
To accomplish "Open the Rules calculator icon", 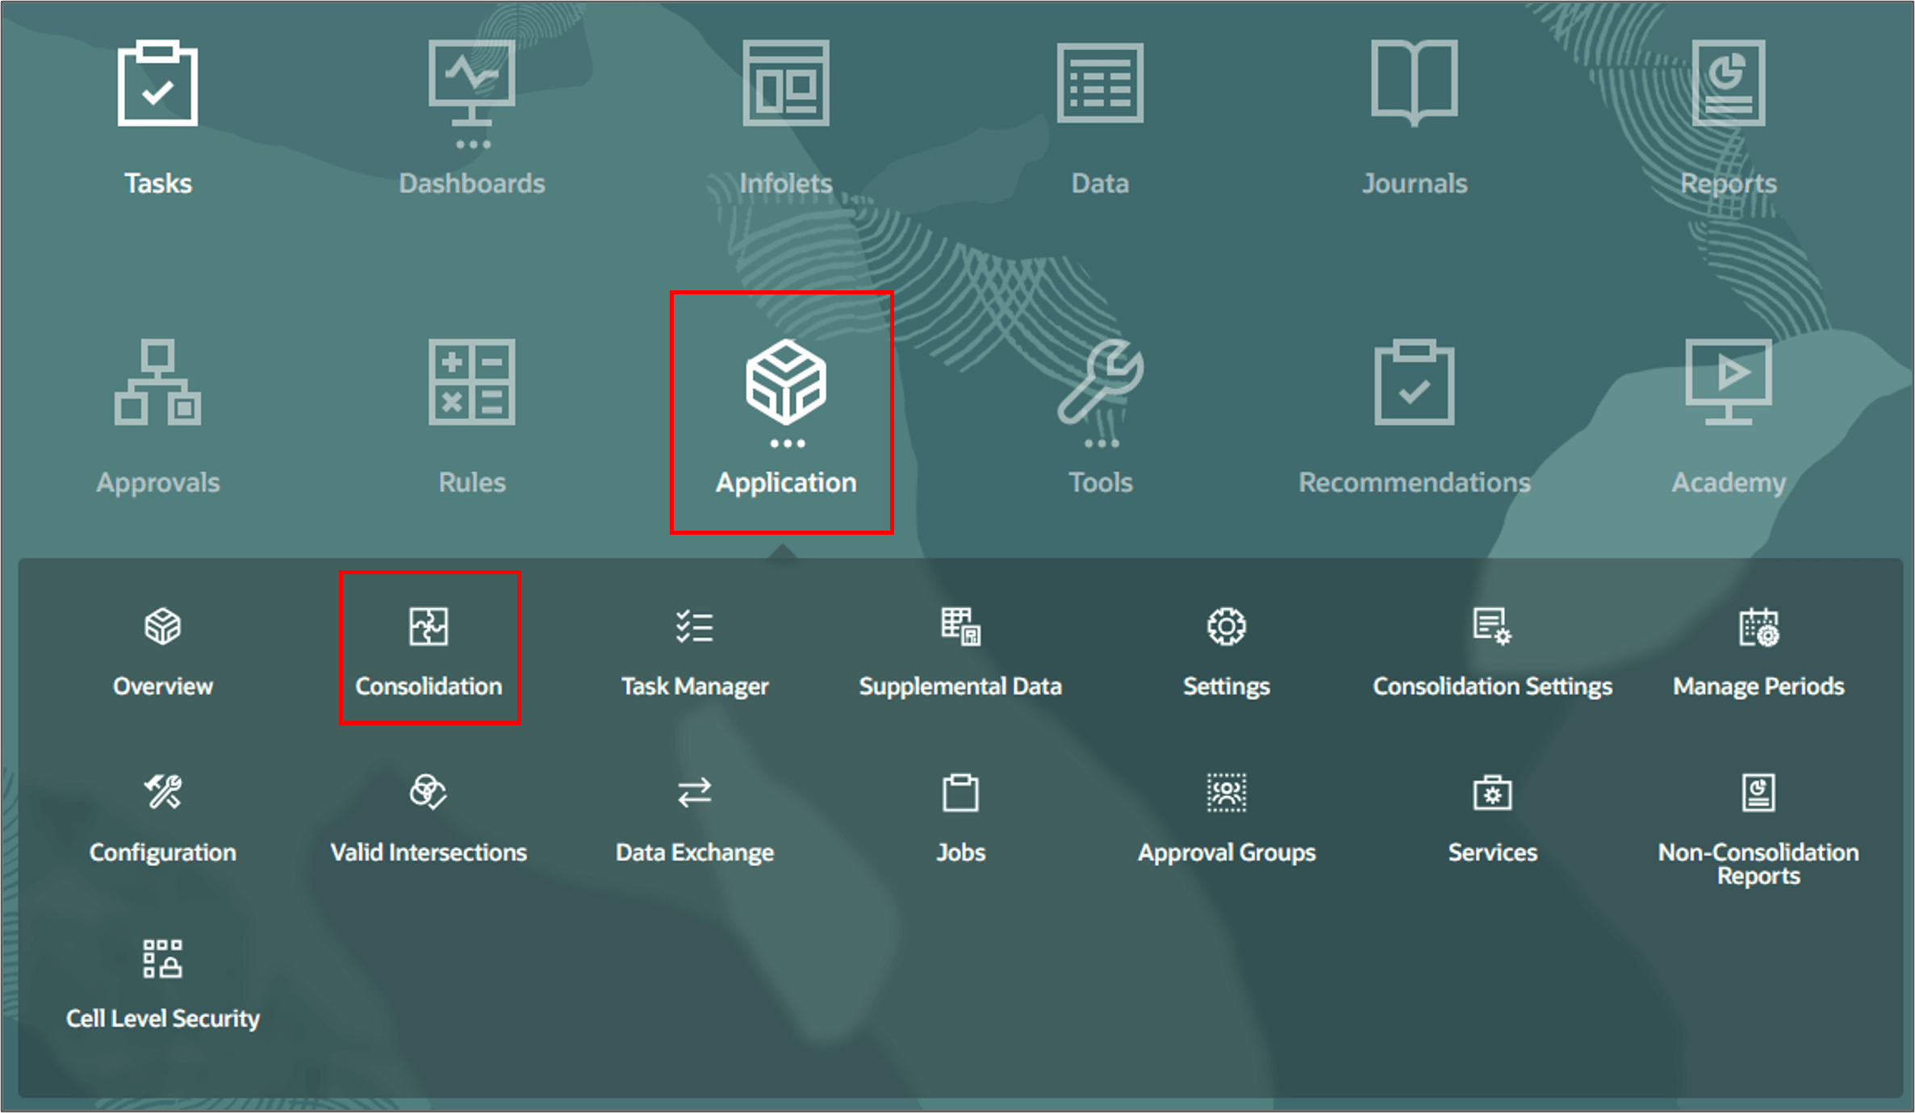I will click(471, 383).
